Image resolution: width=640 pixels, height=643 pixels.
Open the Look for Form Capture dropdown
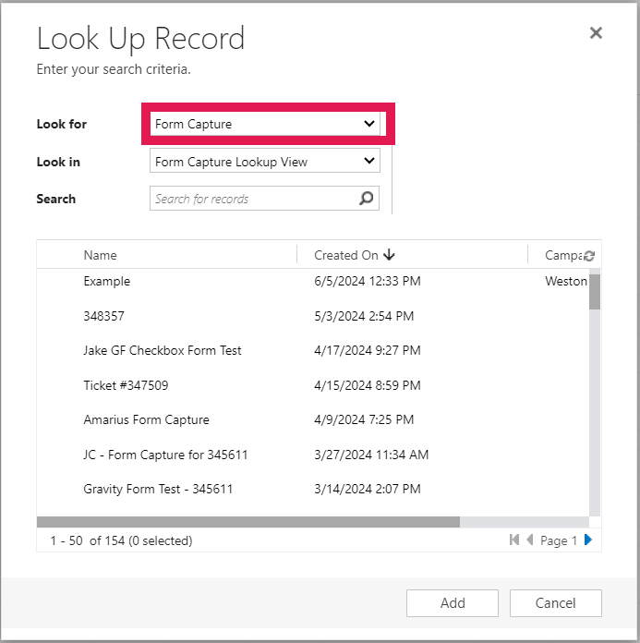click(265, 124)
